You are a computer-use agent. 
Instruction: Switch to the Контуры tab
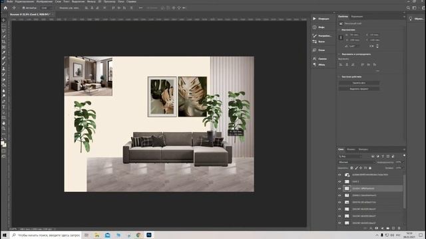[363, 149]
